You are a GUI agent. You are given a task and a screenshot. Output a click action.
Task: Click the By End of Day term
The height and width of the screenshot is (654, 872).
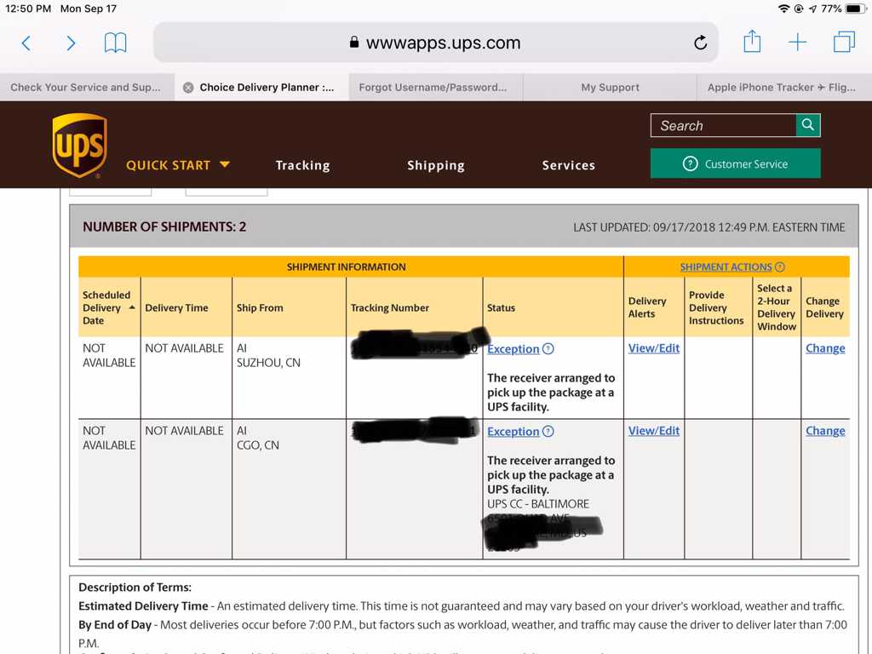pos(115,625)
